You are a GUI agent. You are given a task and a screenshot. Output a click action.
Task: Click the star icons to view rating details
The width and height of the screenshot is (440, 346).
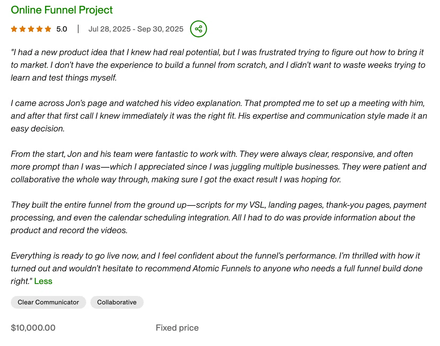click(x=31, y=29)
